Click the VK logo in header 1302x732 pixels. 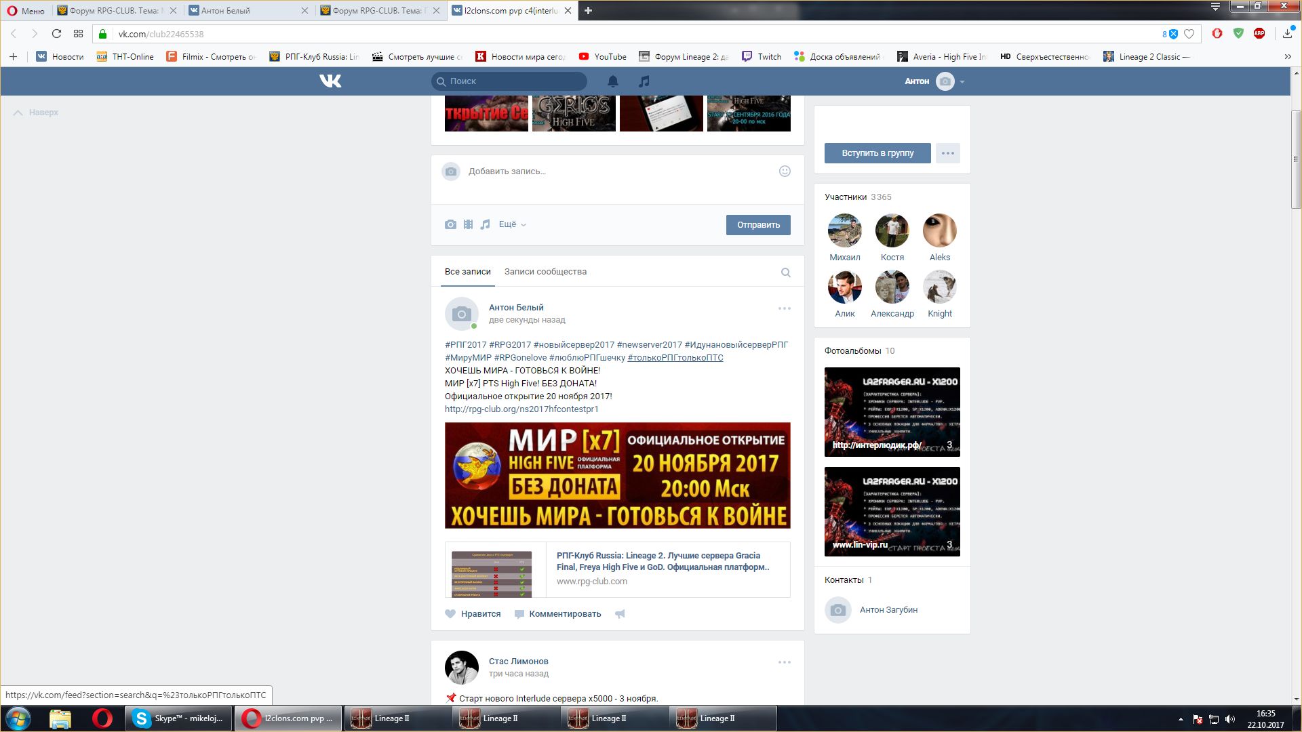click(x=330, y=81)
